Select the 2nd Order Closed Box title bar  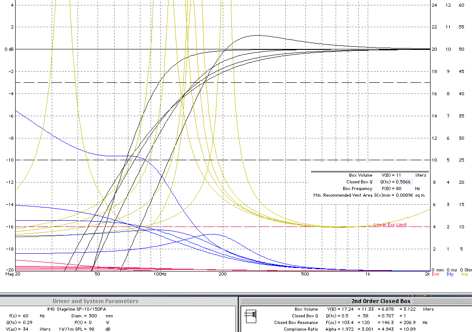[x=381, y=301]
